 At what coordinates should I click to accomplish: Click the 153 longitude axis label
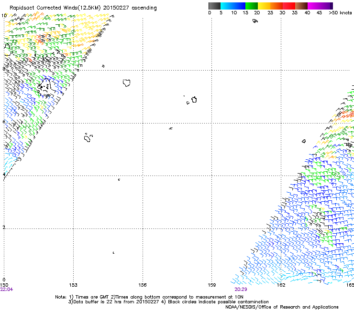tap(73, 285)
